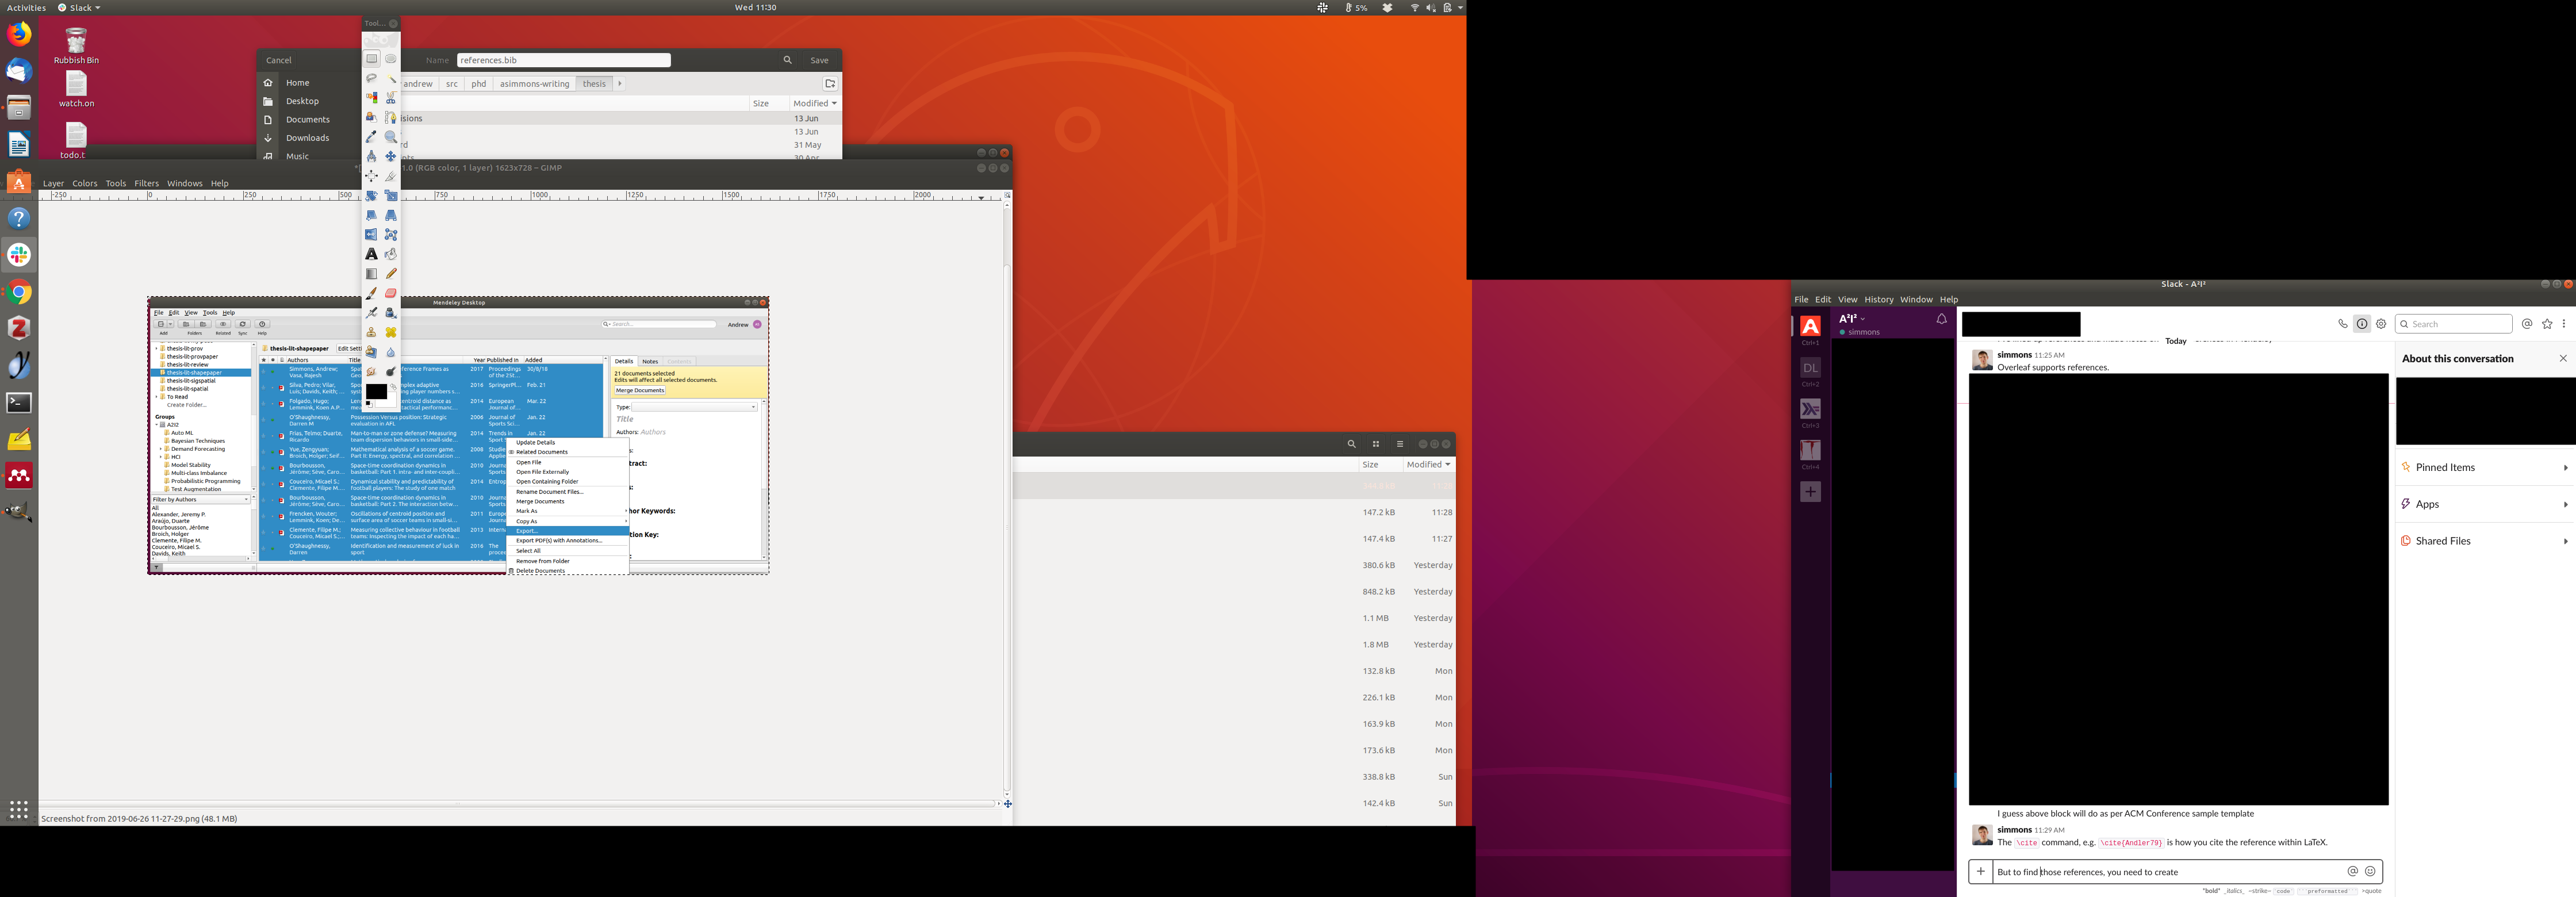The width and height of the screenshot is (2576, 897).
Task: Open the History menu in Slack
Action: click(1878, 299)
